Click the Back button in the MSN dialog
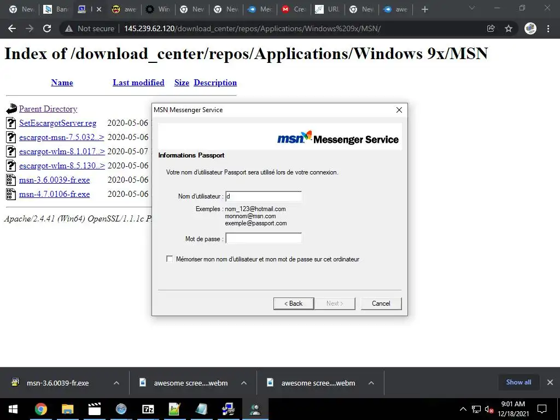 click(294, 304)
